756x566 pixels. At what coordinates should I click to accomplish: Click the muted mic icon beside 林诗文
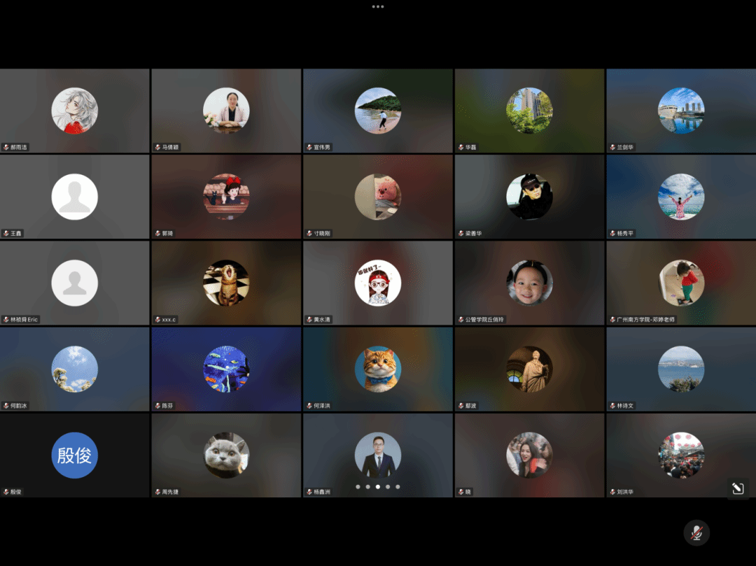[x=612, y=406]
